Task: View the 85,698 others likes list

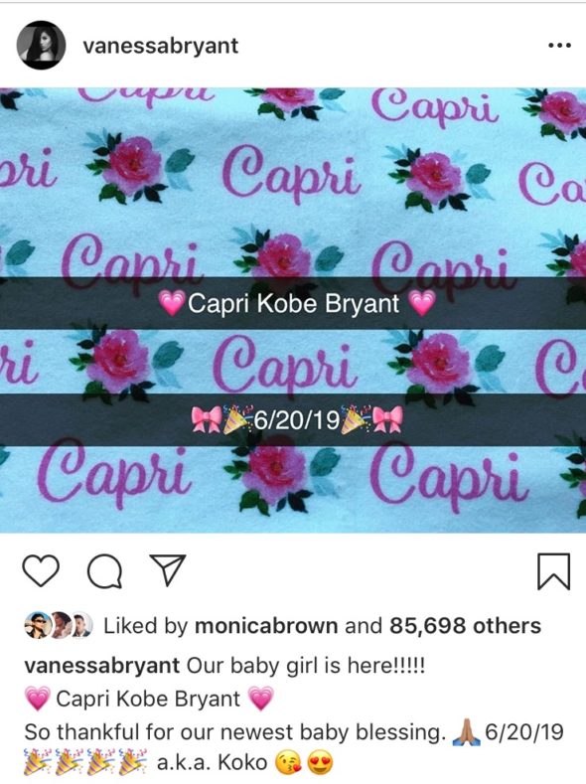Action: pyautogui.click(x=465, y=625)
